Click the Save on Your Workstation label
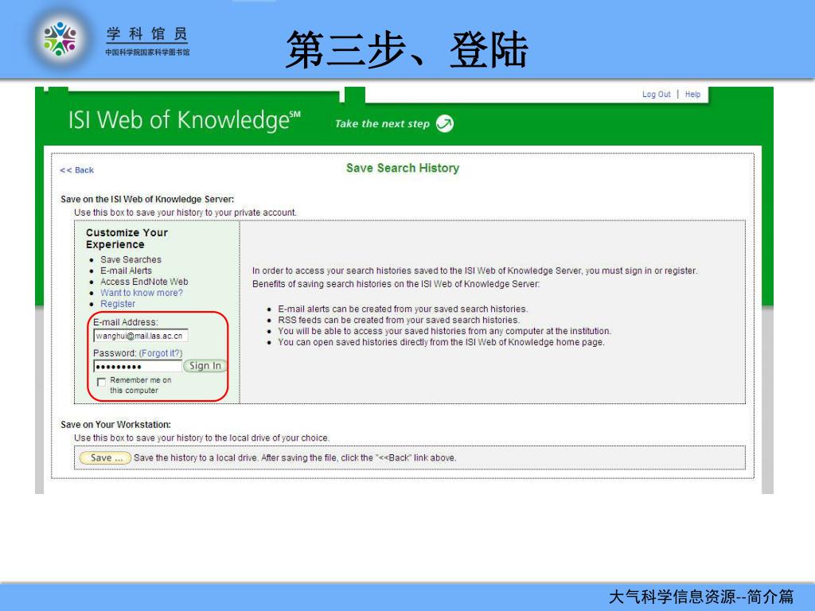 click(115, 425)
